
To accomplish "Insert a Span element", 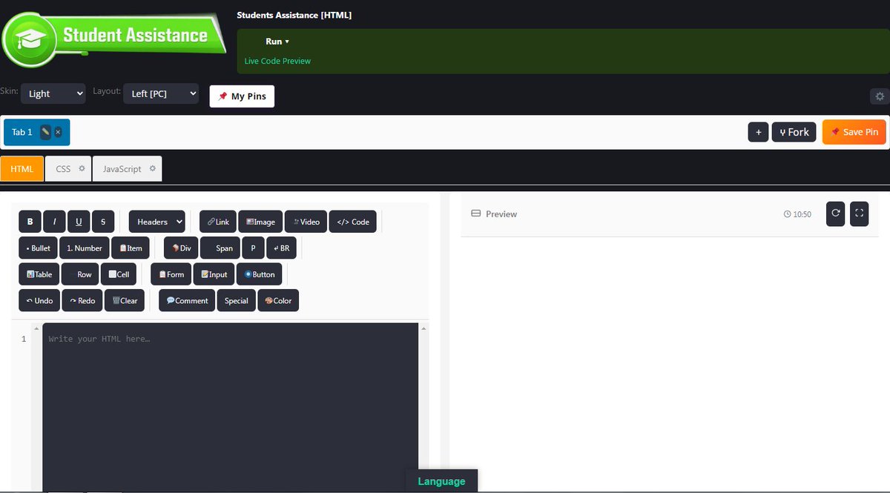I will pyautogui.click(x=220, y=248).
